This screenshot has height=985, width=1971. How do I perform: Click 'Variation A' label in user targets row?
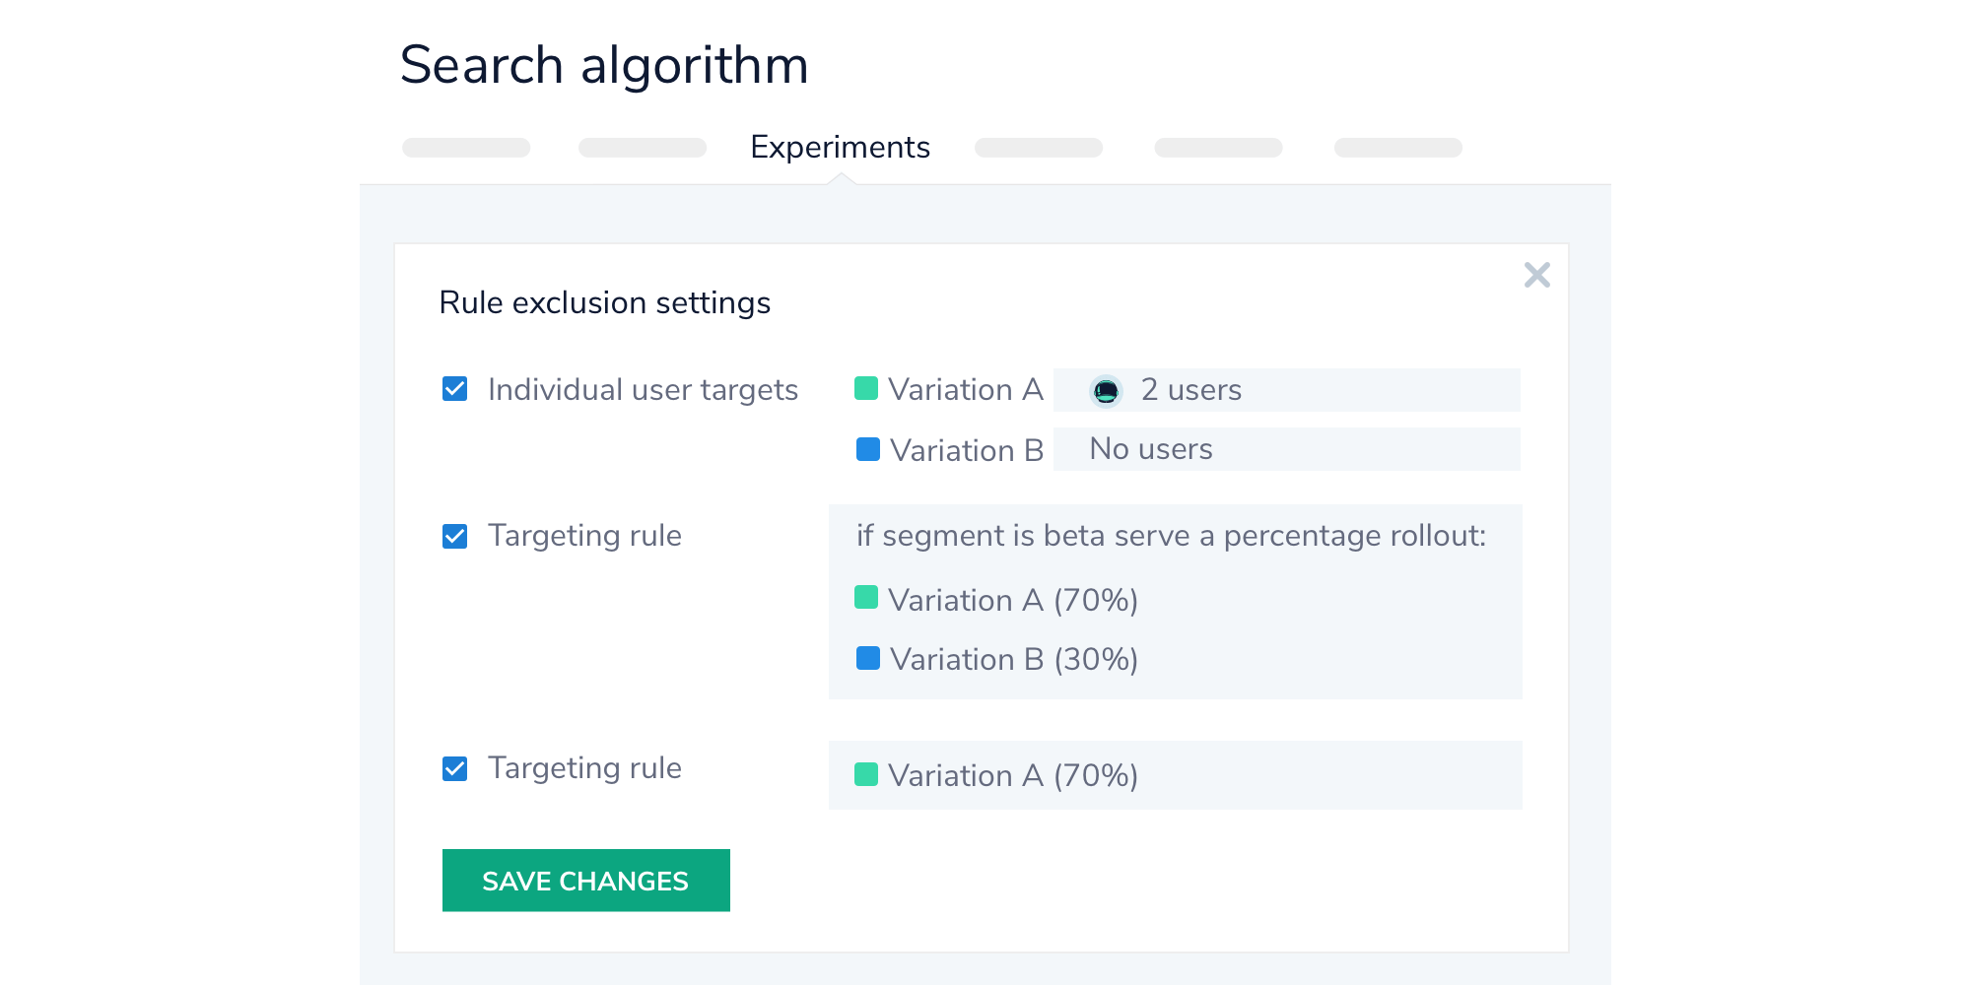tap(966, 390)
